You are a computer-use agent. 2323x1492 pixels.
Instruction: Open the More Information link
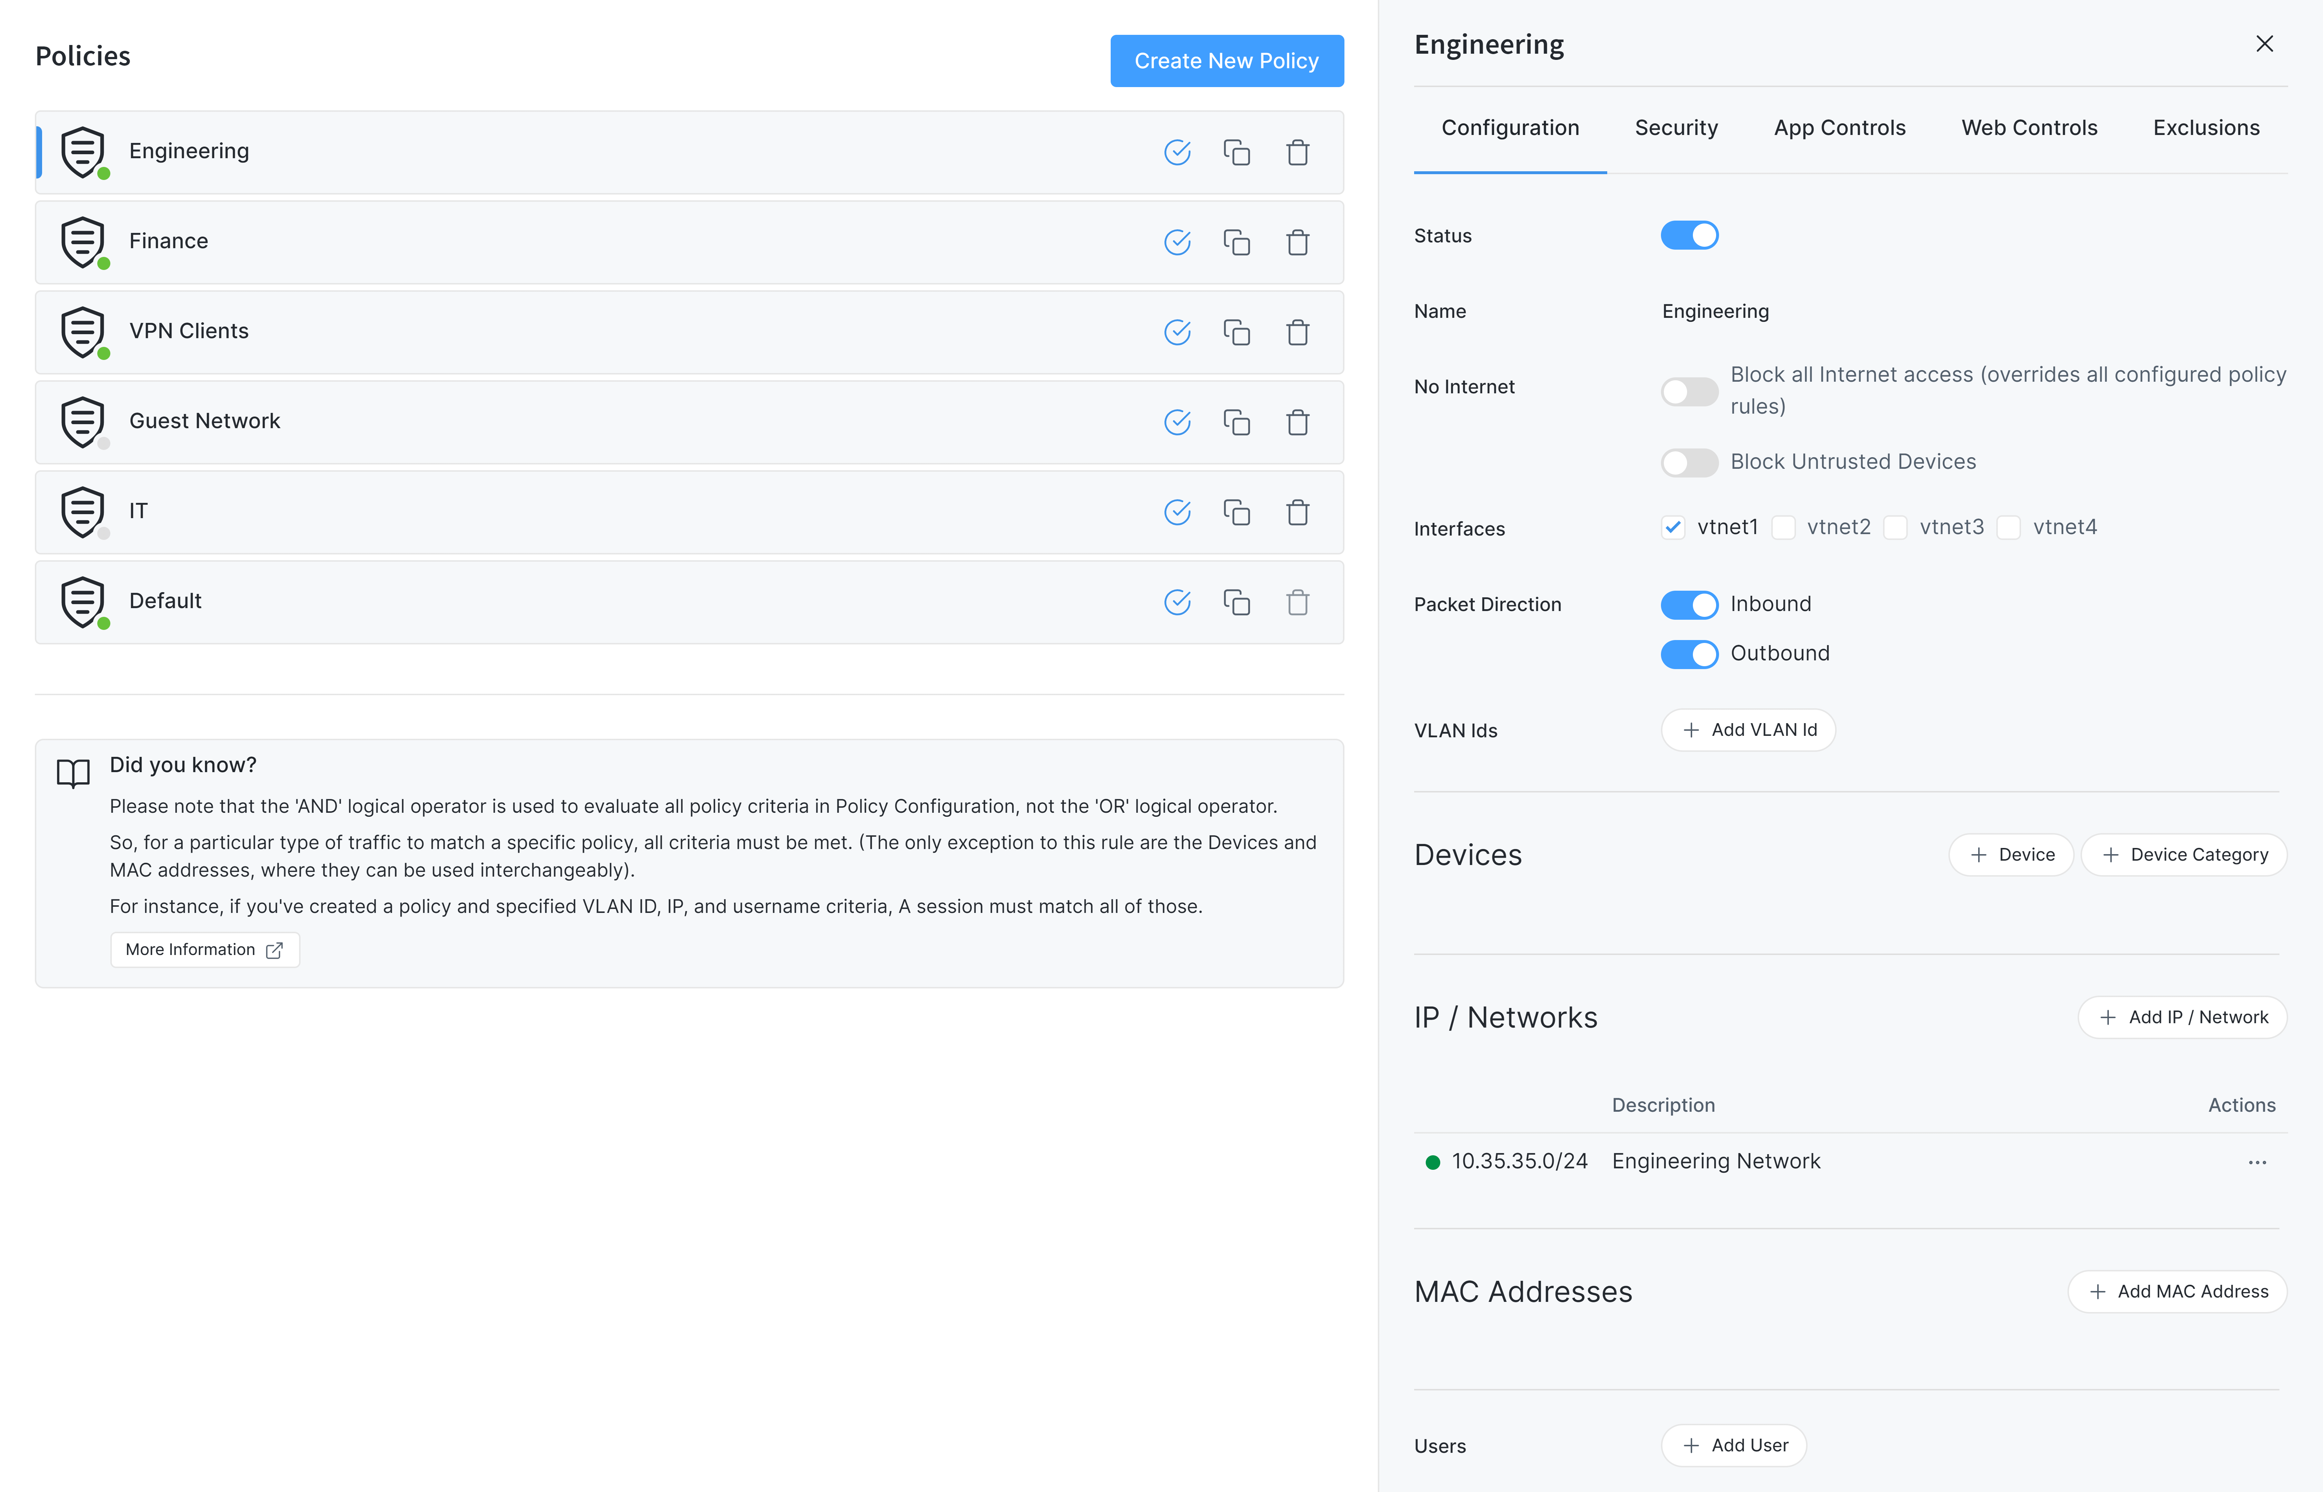click(x=204, y=950)
